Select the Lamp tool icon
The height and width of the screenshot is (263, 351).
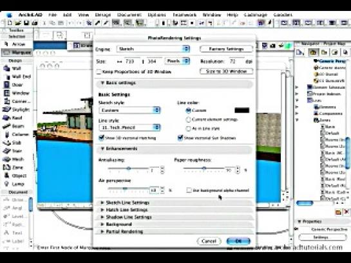(6, 184)
